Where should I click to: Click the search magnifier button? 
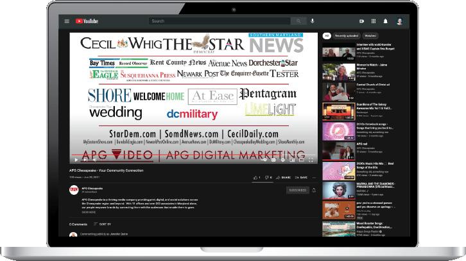coord(298,21)
